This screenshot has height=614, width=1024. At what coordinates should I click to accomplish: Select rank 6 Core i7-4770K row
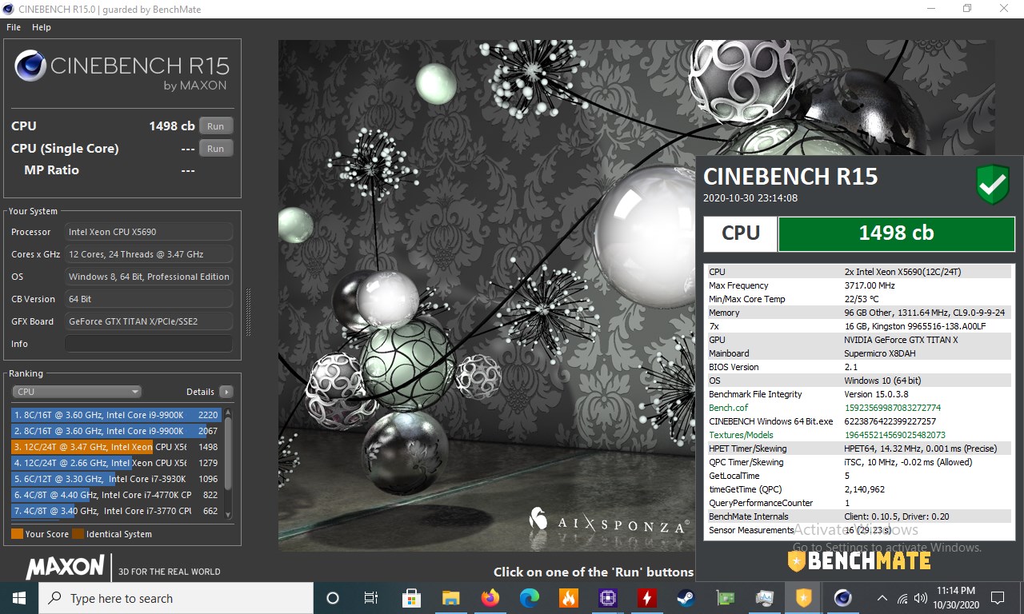(116, 495)
